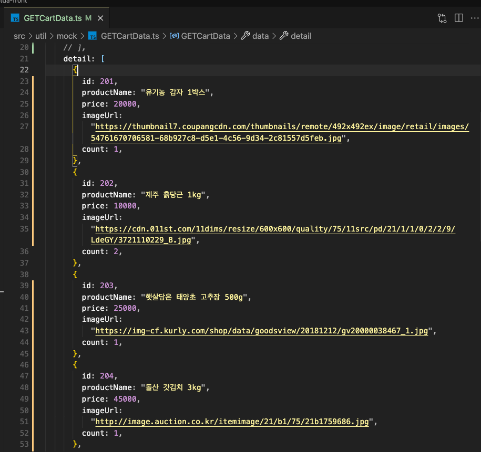Viewport: 481px width, 452px height.
Task: Open the 'detail' property breadcrumb
Action: tap(301, 36)
